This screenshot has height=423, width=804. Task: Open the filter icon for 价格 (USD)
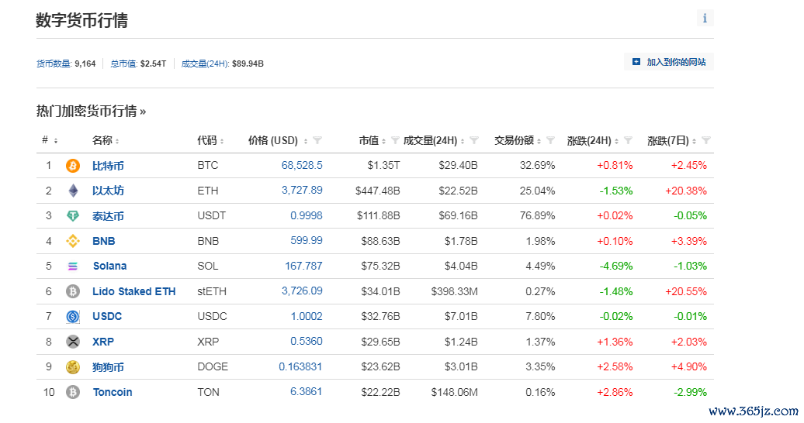tap(317, 140)
